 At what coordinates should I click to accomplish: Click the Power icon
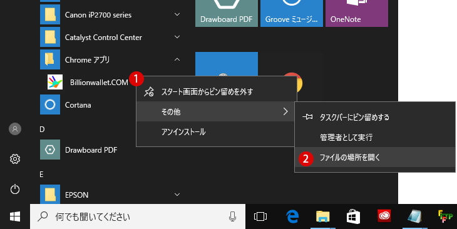[15, 190]
